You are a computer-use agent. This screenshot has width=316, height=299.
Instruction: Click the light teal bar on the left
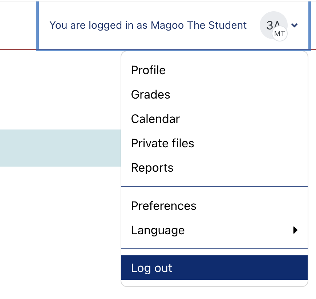(60, 148)
